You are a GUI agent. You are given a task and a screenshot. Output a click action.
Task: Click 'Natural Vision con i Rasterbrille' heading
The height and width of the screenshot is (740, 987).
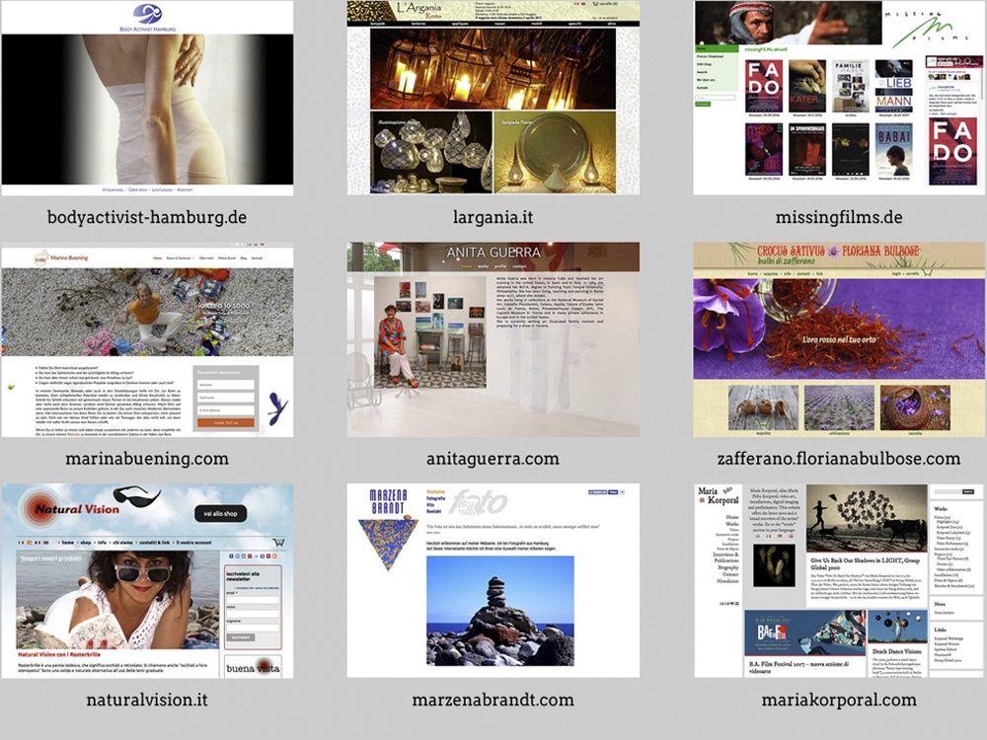[59, 654]
